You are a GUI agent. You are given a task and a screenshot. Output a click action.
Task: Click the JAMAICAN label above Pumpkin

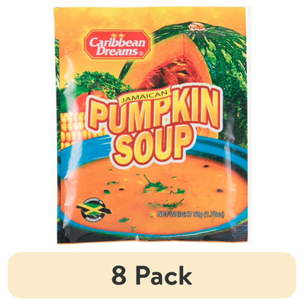tap(144, 97)
